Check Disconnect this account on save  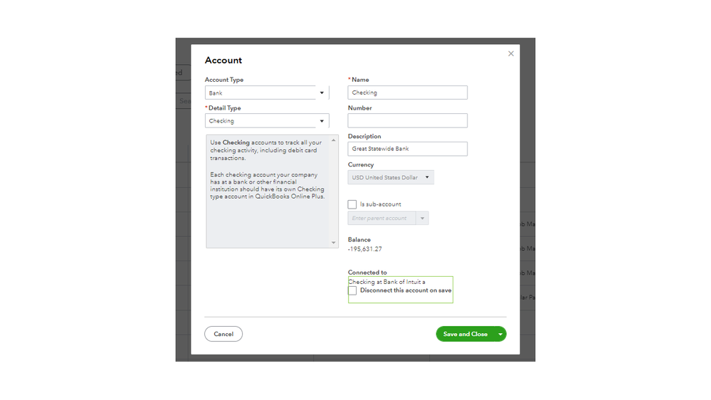point(352,290)
